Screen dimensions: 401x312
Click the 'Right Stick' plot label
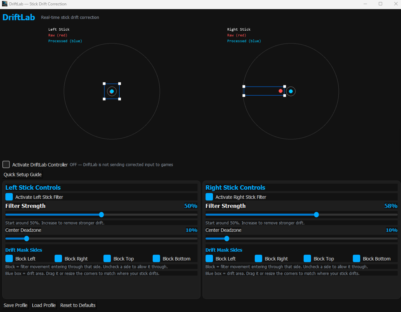[239, 29]
